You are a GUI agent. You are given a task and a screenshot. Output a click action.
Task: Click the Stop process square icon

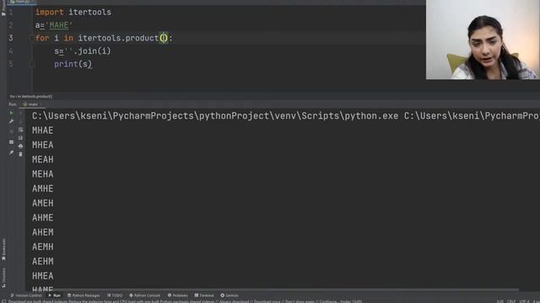pos(11,131)
